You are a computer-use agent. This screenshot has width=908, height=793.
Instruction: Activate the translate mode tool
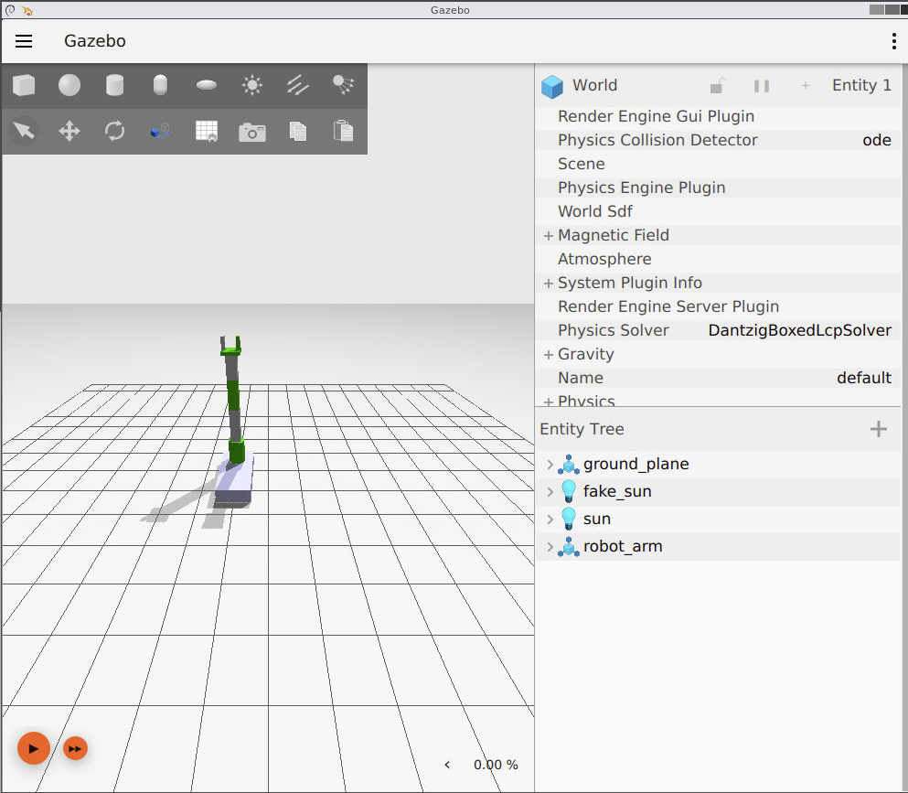[x=69, y=131]
